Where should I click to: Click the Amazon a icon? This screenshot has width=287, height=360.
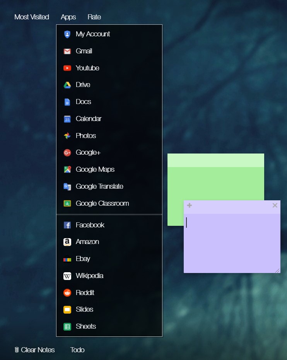click(67, 242)
